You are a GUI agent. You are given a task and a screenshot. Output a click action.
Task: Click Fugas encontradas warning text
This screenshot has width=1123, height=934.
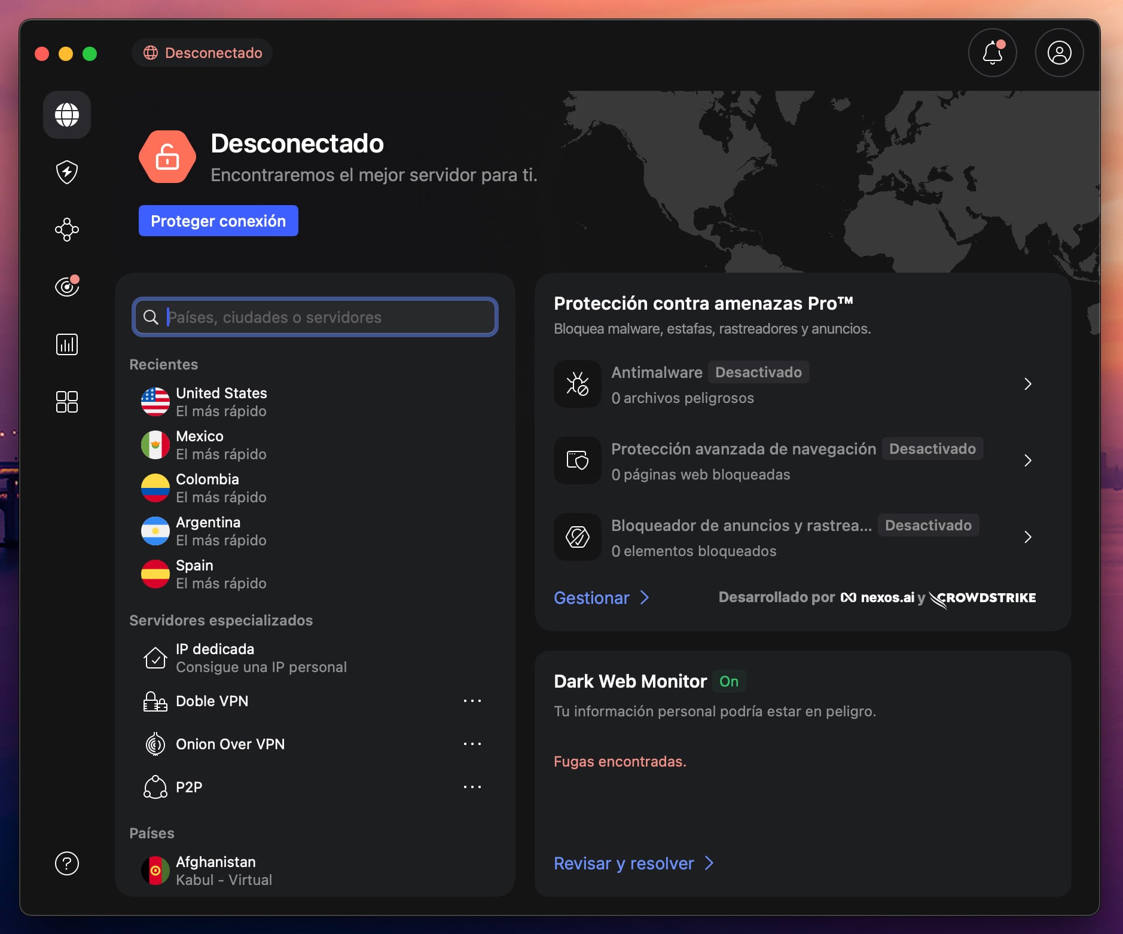coord(620,761)
